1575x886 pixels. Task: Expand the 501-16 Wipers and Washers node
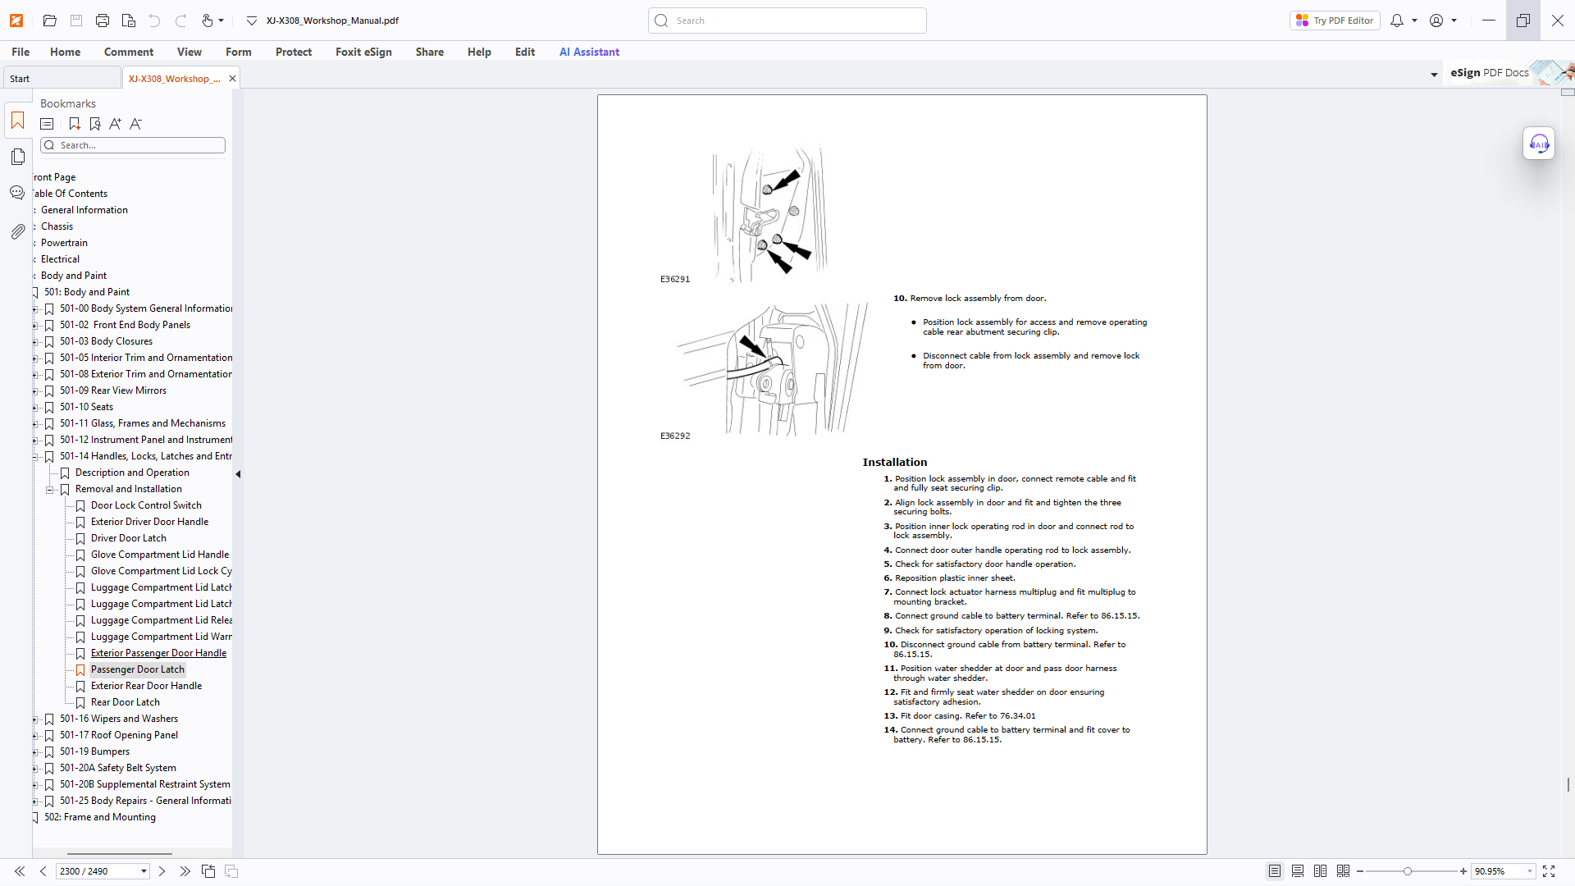(35, 719)
